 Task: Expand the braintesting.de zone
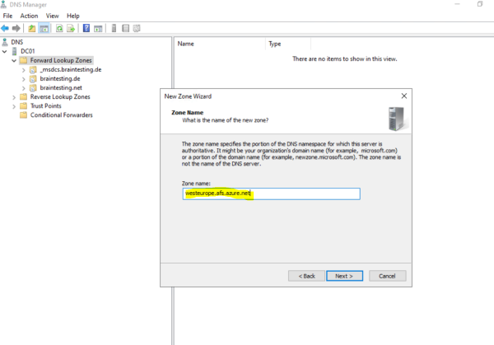(x=24, y=79)
